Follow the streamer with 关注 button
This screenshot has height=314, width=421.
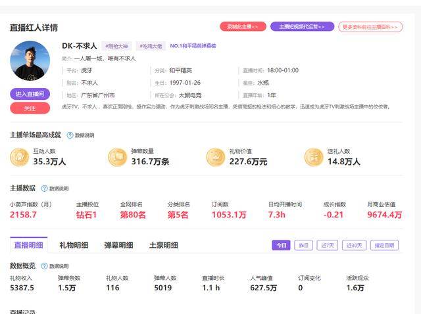[30, 108]
